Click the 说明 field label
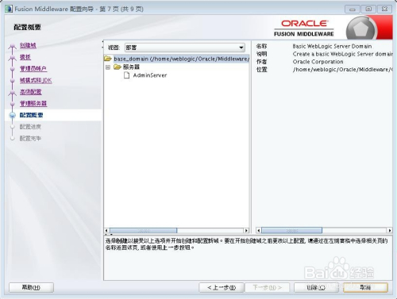This screenshot has height=299, width=397. tap(261, 54)
